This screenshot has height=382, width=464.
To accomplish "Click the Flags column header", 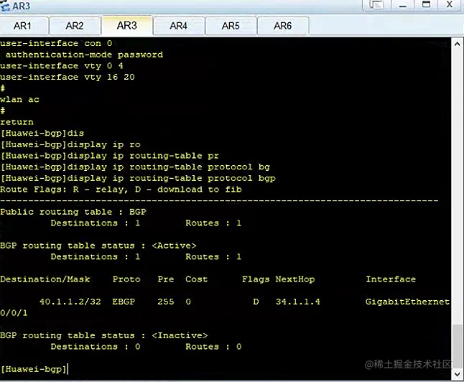I will point(256,279).
